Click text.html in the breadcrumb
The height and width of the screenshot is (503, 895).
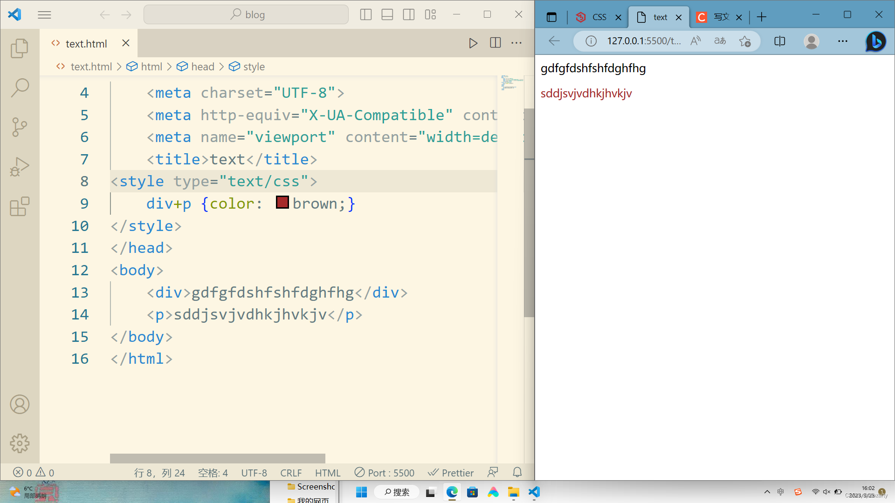coord(91,67)
